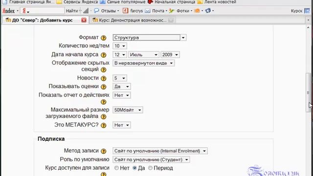
Task: Open the Роль по умолчанию dropdown
Action: tap(151, 160)
